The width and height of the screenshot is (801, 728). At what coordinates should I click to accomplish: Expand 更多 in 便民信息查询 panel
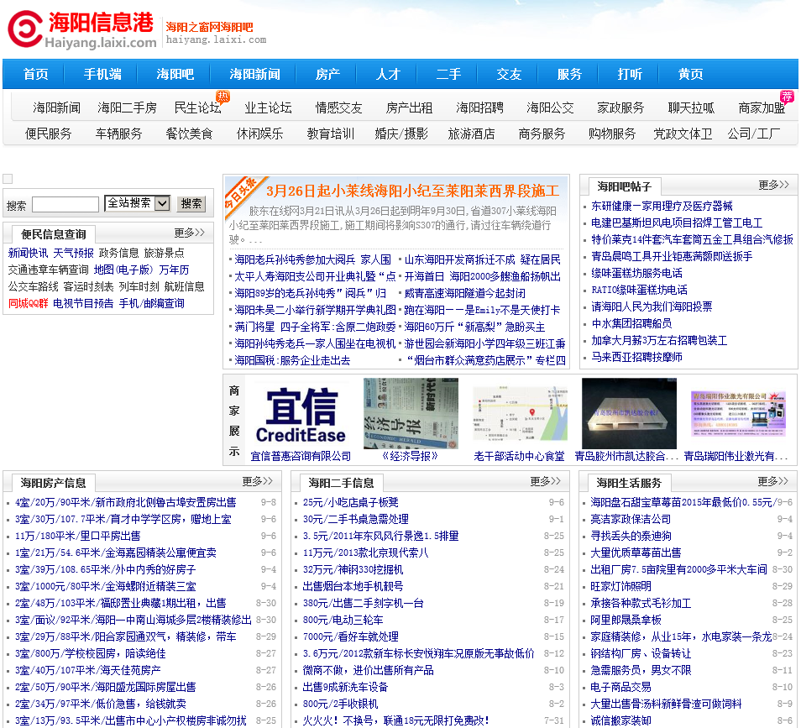[190, 233]
